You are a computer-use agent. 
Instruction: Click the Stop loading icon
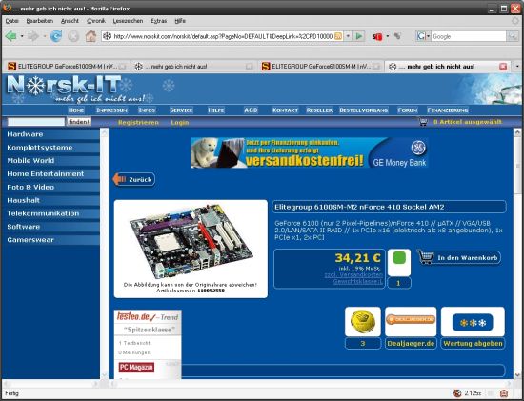click(x=73, y=36)
